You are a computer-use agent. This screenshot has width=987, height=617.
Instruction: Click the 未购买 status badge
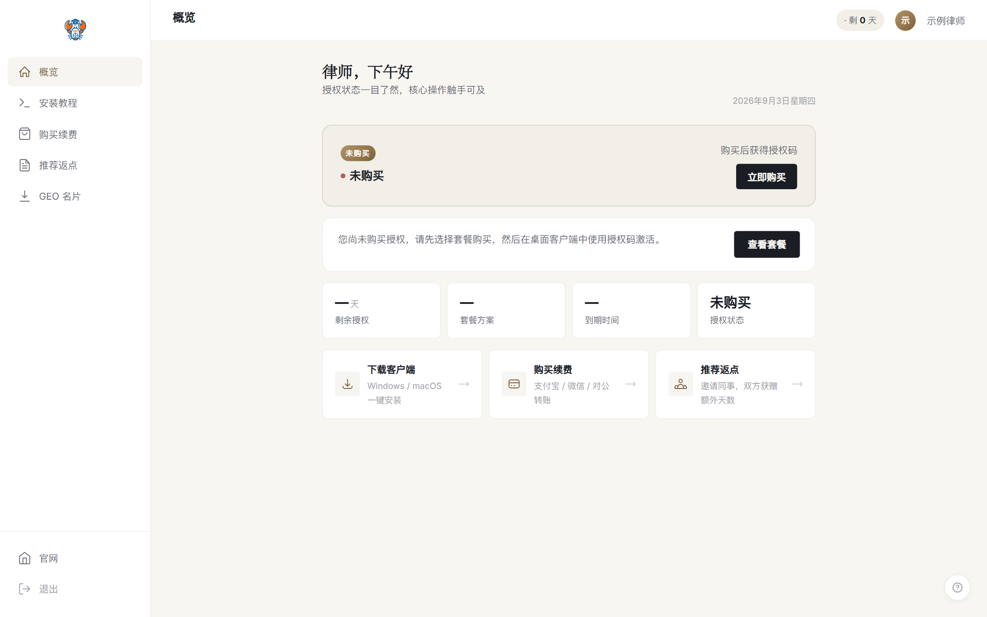coord(358,153)
